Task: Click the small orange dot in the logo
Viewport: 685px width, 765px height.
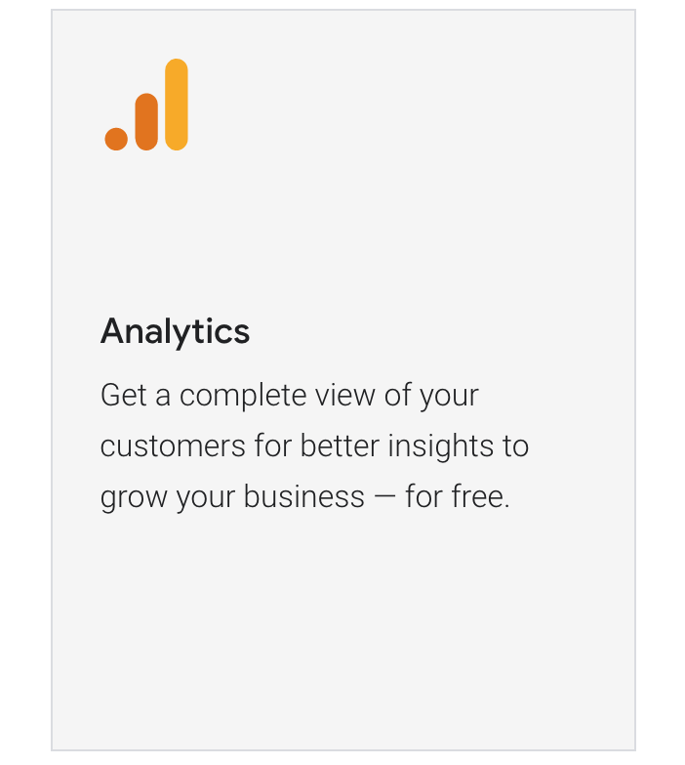Action: [116, 139]
